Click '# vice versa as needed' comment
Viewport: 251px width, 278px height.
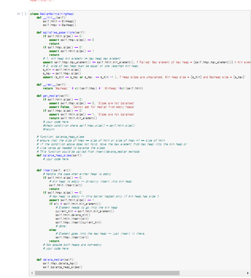71,148
